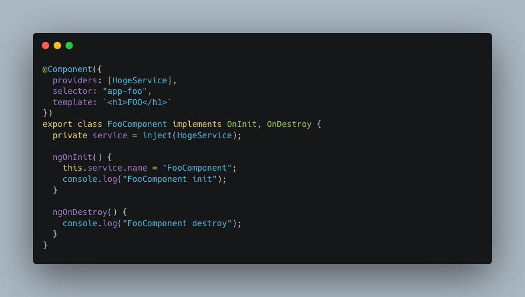Click the private keyword
The height and width of the screenshot is (297, 525).
pos(70,135)
